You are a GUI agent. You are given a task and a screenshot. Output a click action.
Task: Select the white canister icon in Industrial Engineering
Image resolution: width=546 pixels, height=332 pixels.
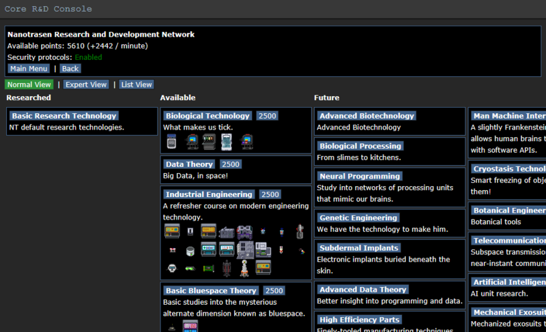(190, 250)
